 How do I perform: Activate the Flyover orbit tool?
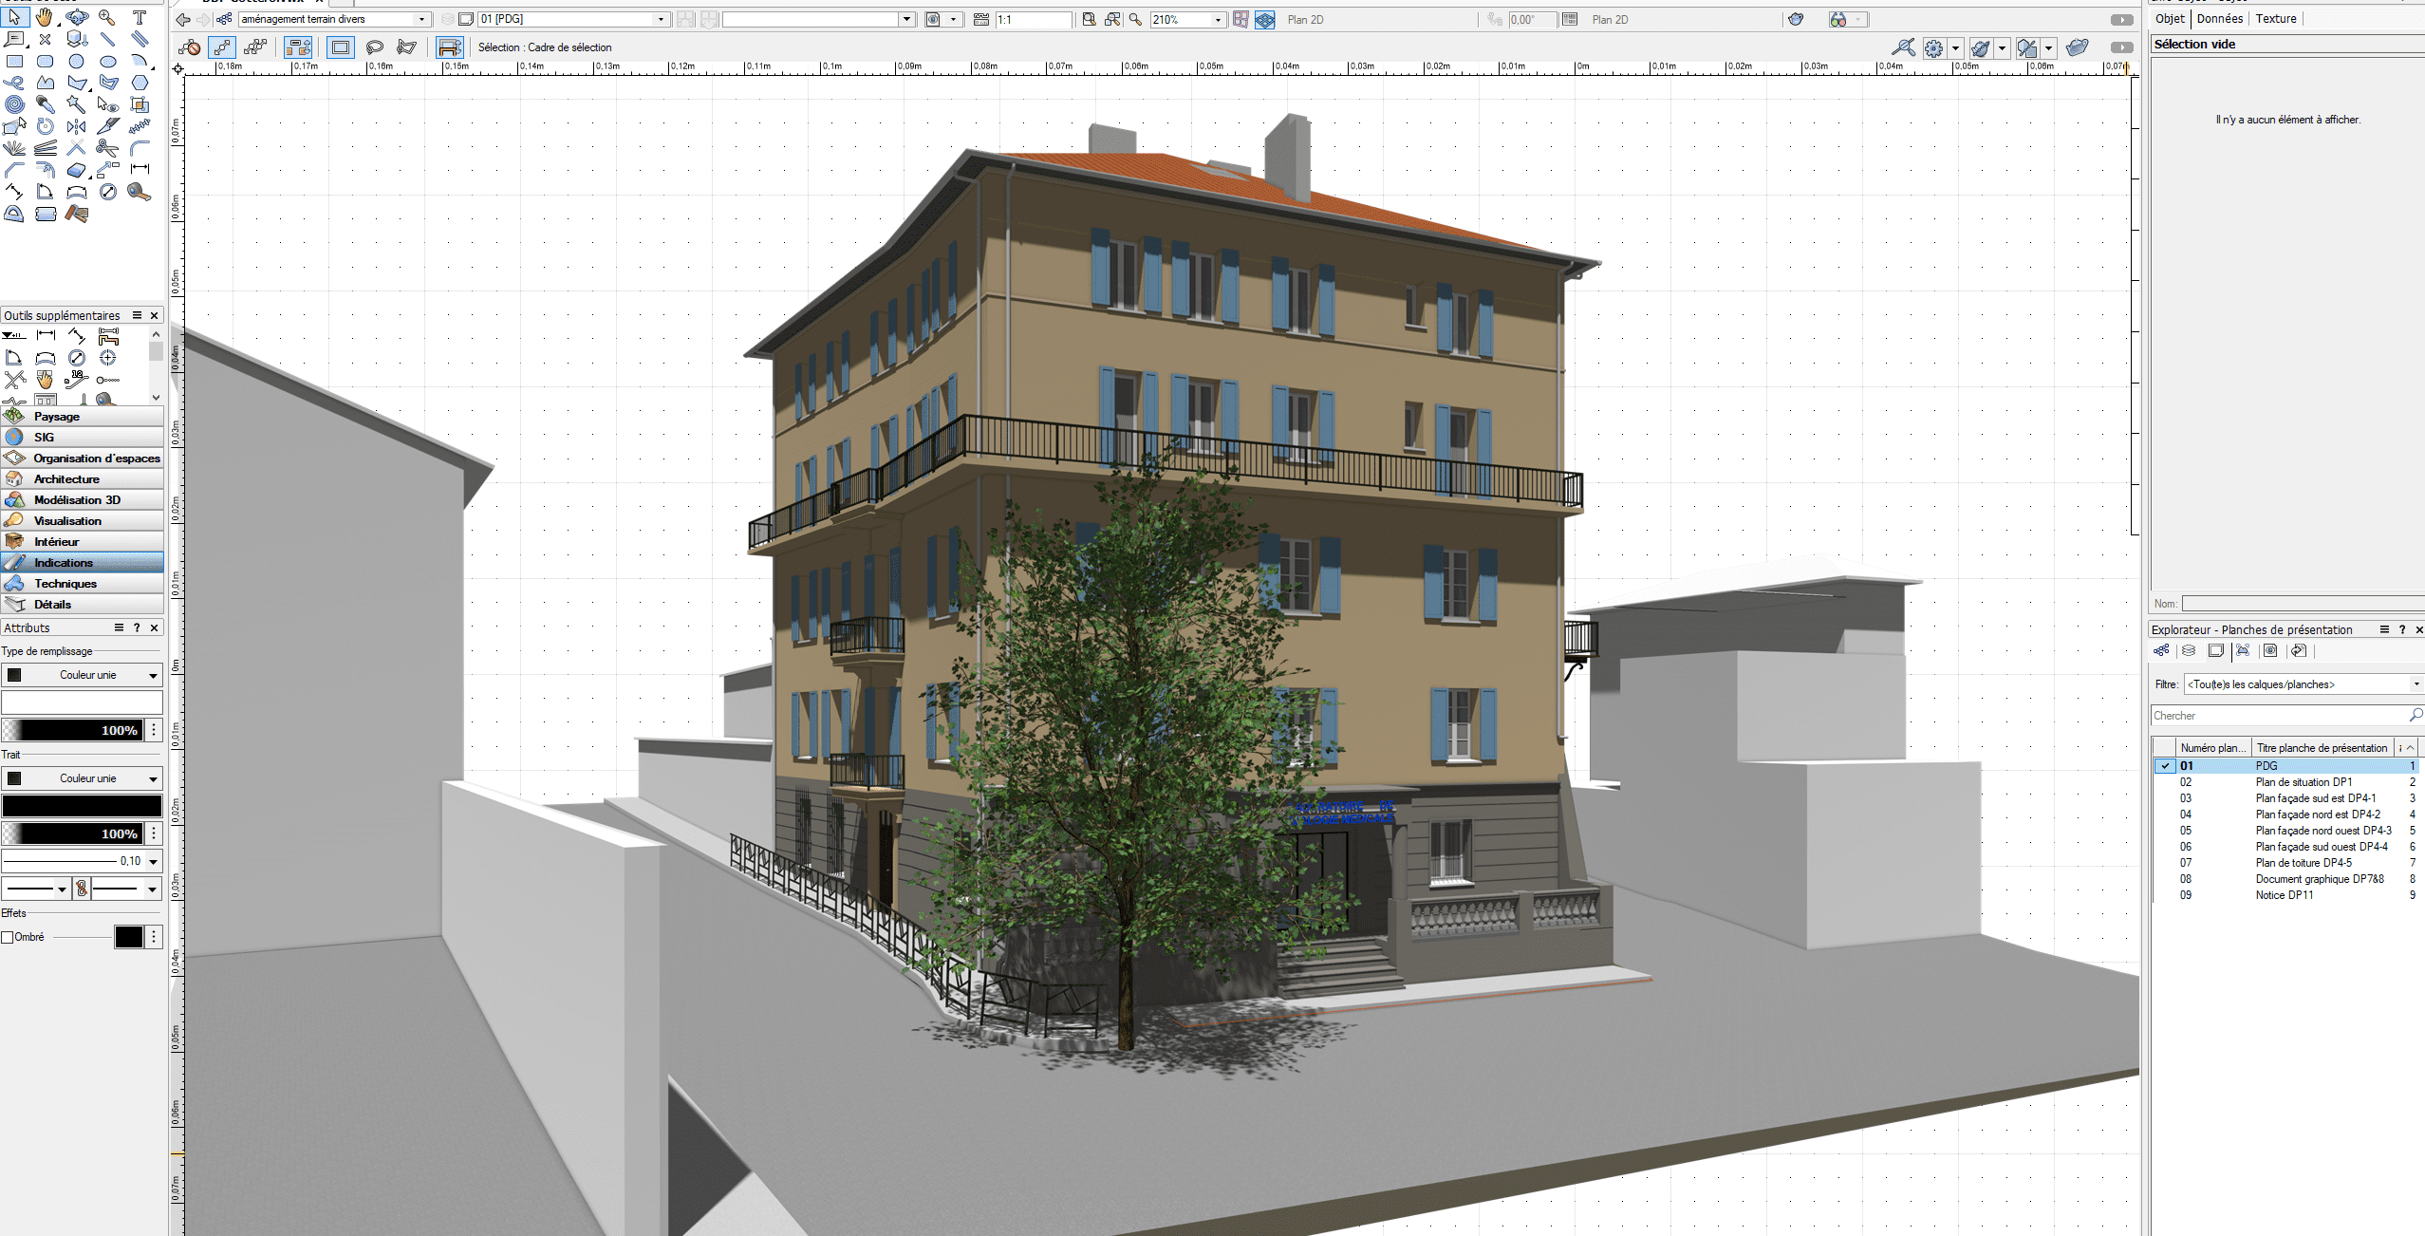[77, 17]
